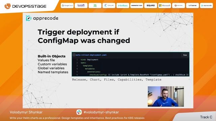Open the Apprecode sponsor badge in header
The height and width of the screenshot is (121, 216).
(206, 5)
